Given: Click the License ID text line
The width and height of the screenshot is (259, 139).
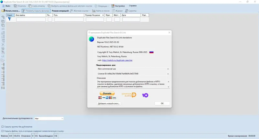Looking at the screenshot, I should click(118, 74).
